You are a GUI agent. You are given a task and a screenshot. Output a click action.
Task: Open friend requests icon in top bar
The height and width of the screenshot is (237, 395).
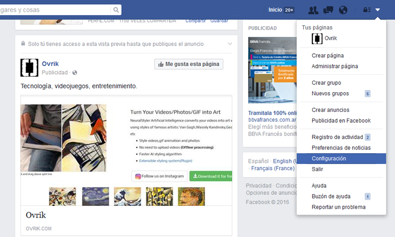[x=313, y=10]
